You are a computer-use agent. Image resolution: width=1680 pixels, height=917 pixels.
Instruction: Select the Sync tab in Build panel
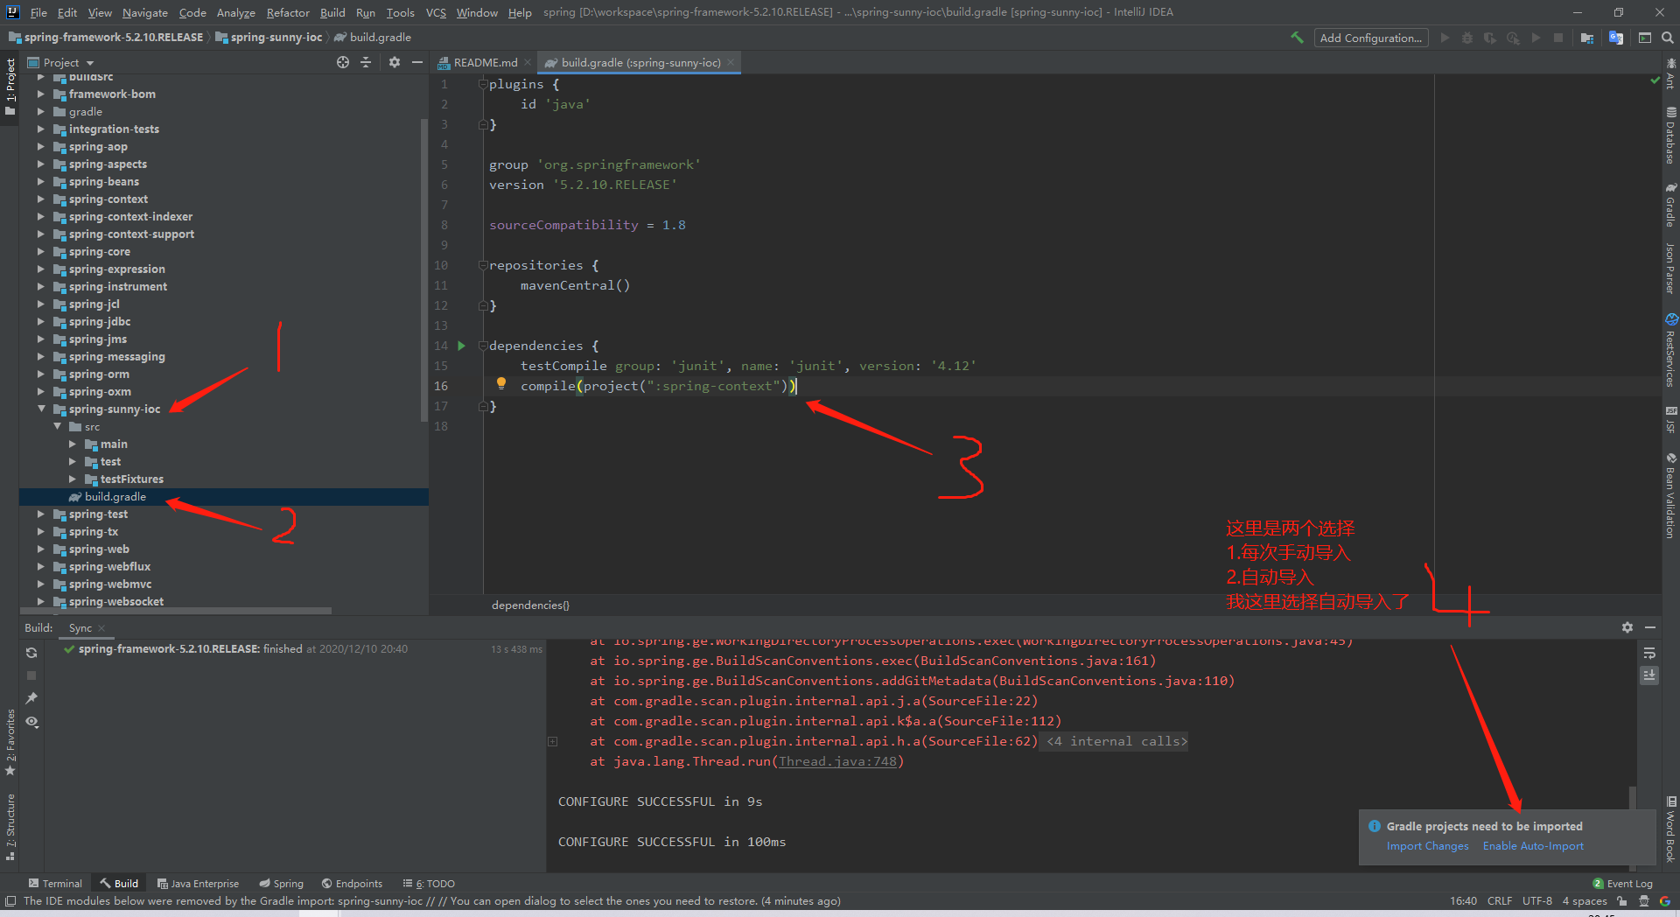click(x=80, y=627)
